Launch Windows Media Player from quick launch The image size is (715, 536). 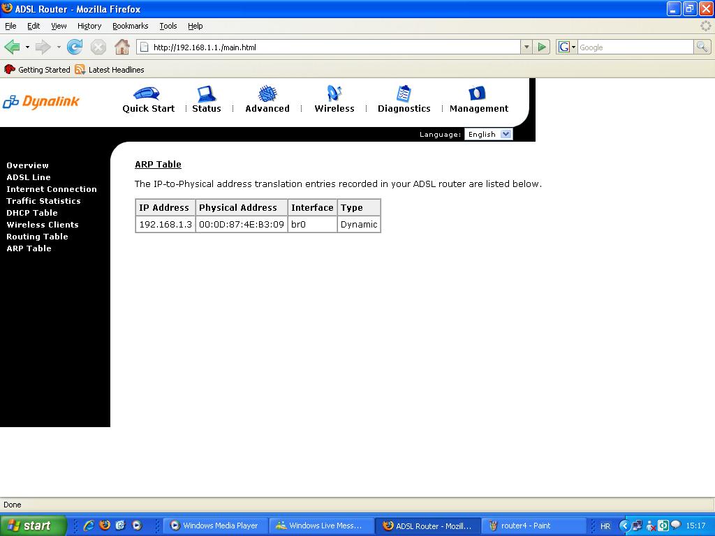(137, 526)
